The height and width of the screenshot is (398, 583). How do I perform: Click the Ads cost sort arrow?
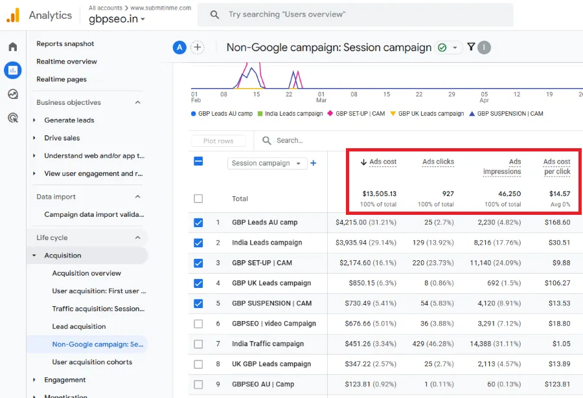click(x=363, y=162)
